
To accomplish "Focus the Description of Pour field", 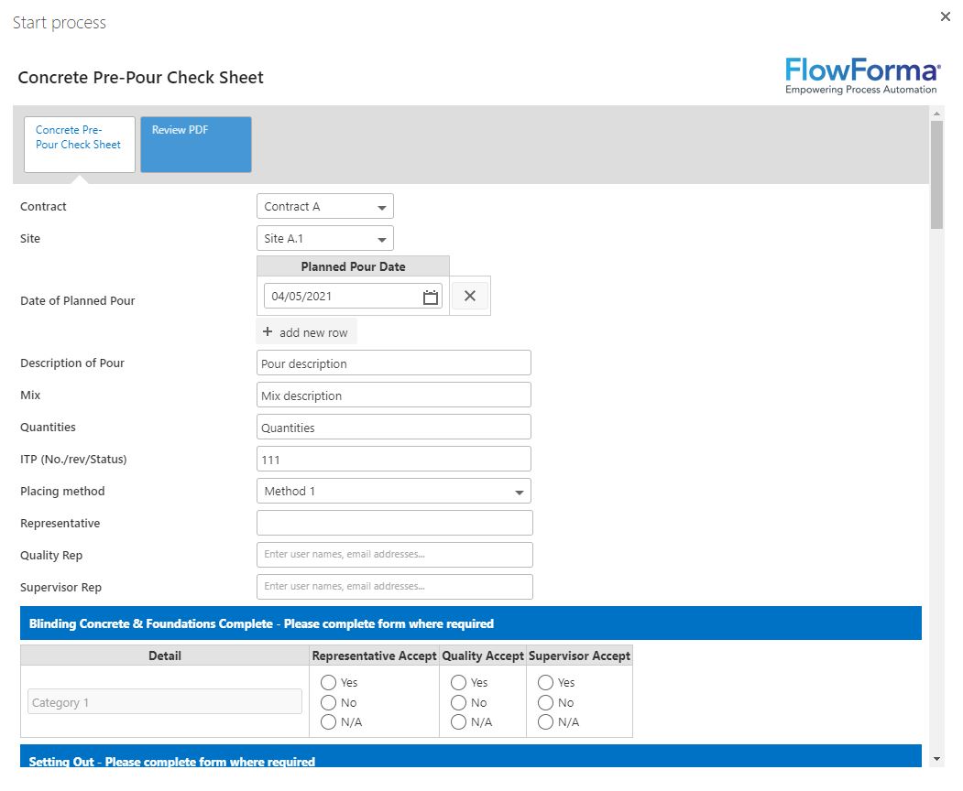I will [394, 363].
